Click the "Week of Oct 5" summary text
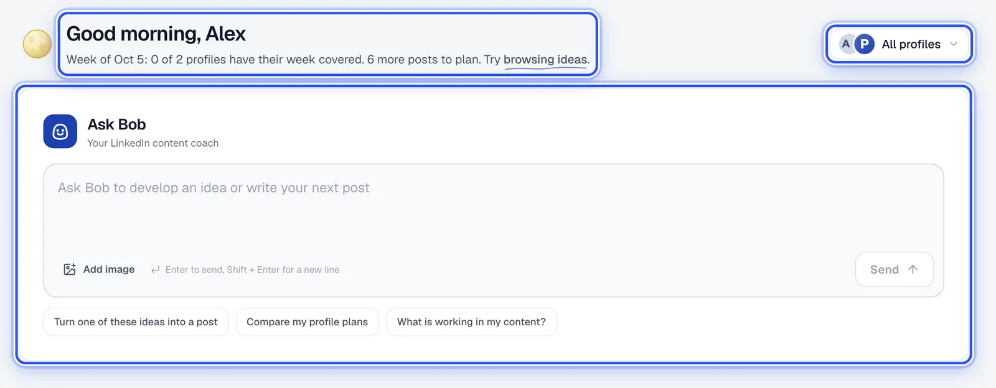 point(328,60)
